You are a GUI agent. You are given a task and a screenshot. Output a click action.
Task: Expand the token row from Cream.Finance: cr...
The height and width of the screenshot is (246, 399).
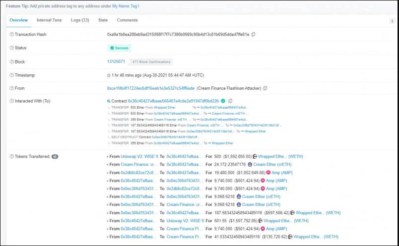[x=108, y=165]
